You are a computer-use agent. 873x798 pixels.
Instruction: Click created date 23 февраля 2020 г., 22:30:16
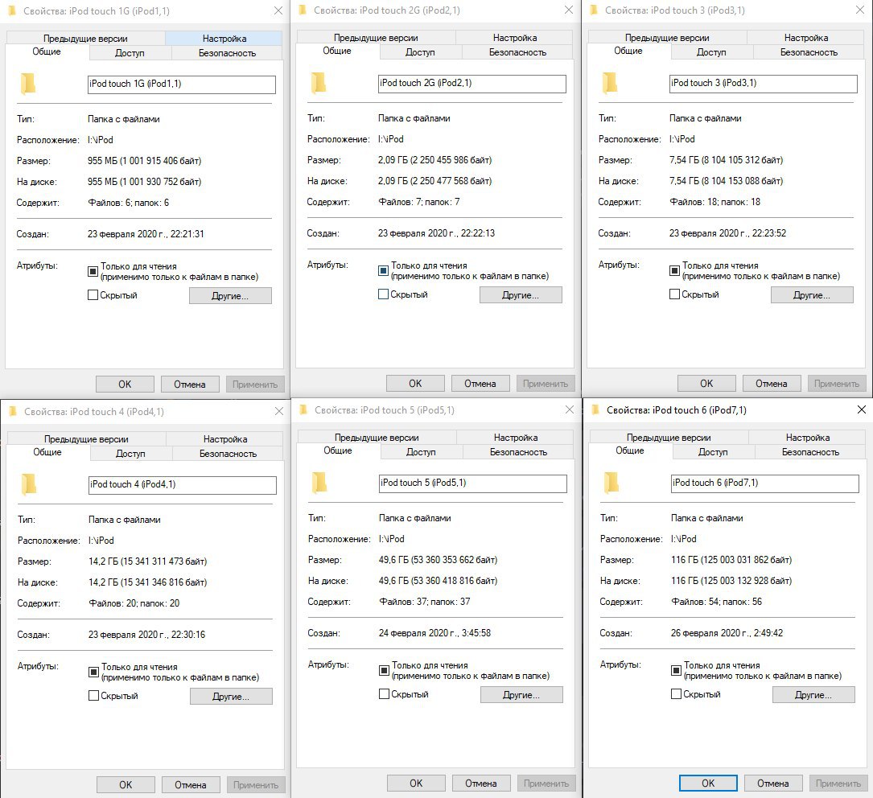click(146, 635)
